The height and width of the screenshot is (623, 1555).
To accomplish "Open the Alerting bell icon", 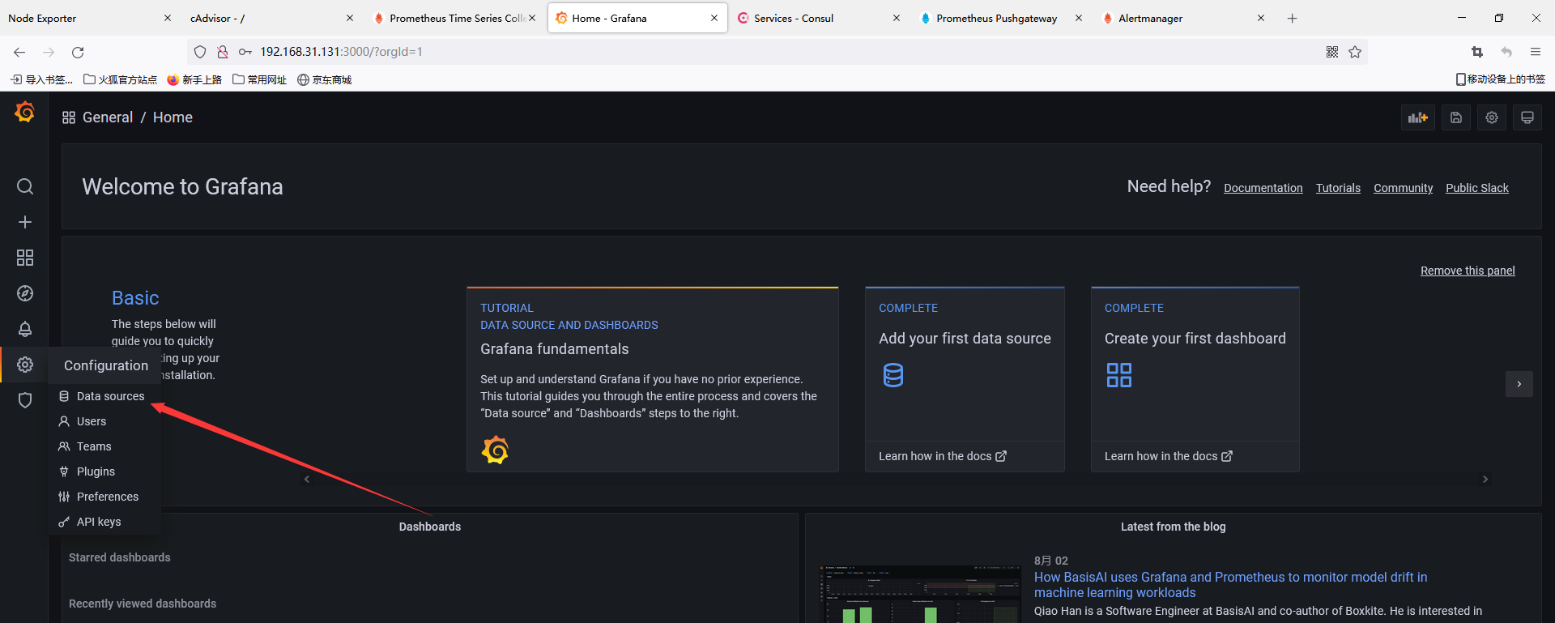I will coord(25,329).
